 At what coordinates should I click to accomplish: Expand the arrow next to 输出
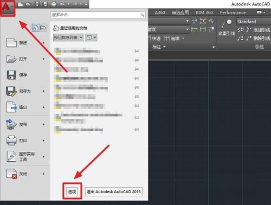pos(43,107)
